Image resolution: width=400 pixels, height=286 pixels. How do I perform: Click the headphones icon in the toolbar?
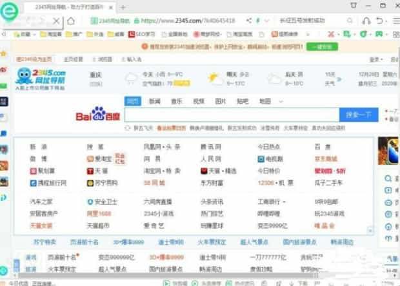pos(366,21)
